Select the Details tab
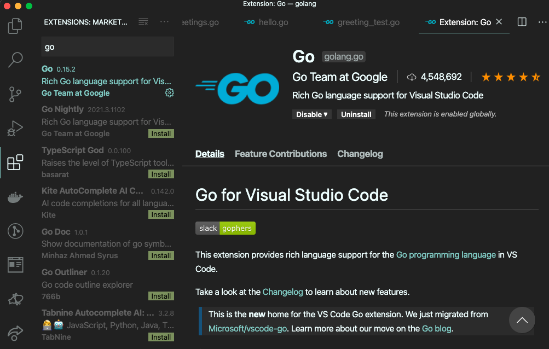This screenshot has height=349, width=549. 210,154
